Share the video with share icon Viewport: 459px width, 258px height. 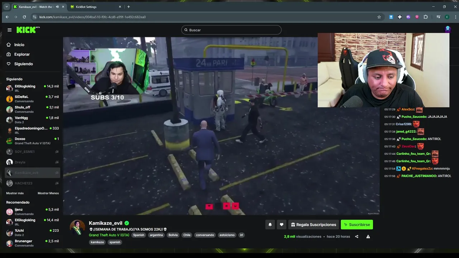(x=356, y=236)
